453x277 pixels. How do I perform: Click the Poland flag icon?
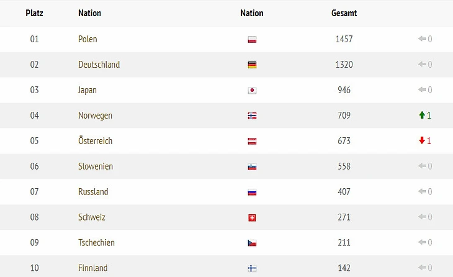coord(252,40)
